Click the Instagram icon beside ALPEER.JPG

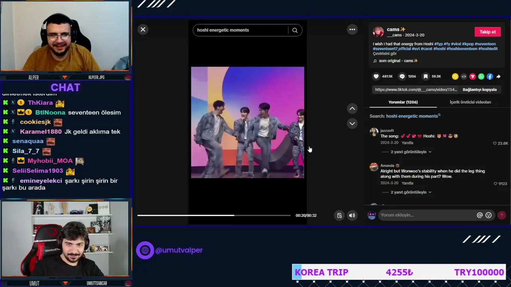[128, 77]
